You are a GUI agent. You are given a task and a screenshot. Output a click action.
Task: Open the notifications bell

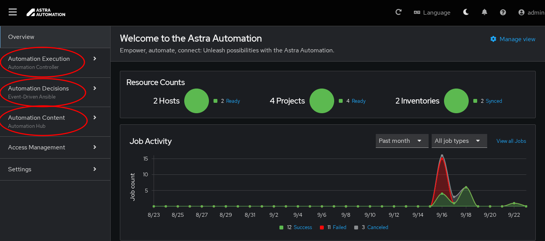484,12
